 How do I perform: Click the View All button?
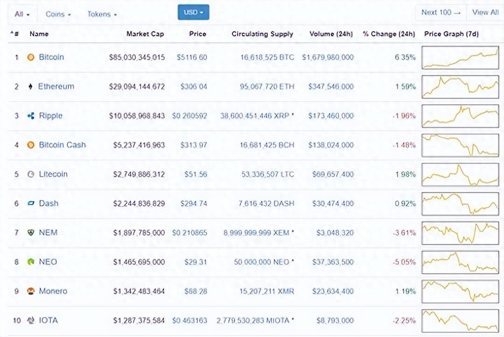[x=486, y=13]
